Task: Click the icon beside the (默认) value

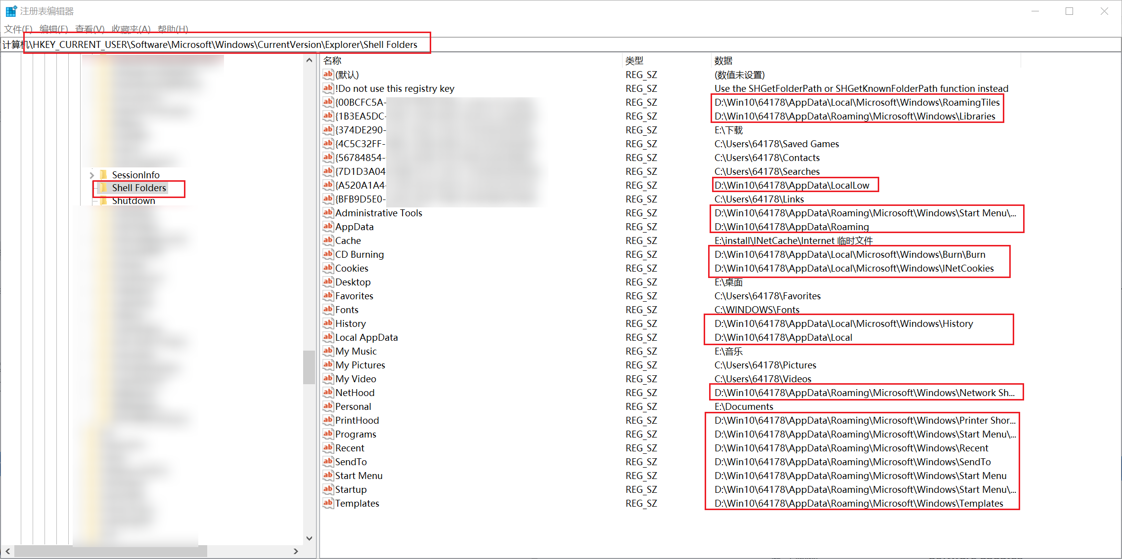Action: click(328, 75)
